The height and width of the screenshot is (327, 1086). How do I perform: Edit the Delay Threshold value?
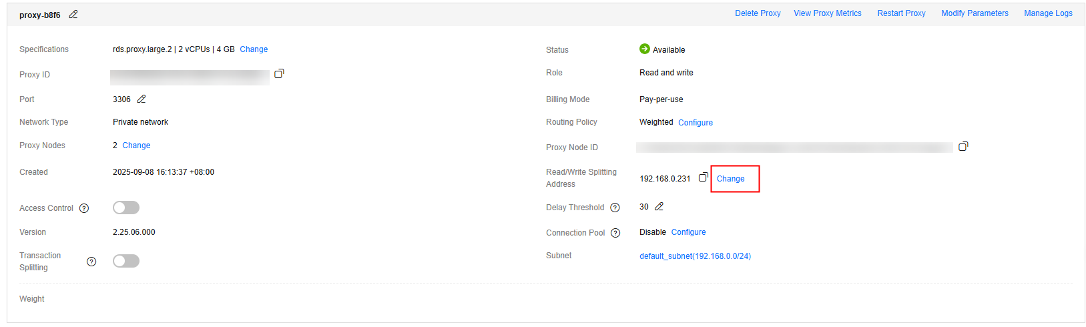[x=659, y=207]
